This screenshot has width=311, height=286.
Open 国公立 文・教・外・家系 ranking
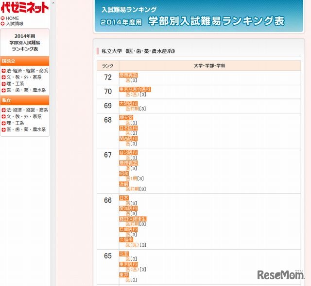[24, 78]
